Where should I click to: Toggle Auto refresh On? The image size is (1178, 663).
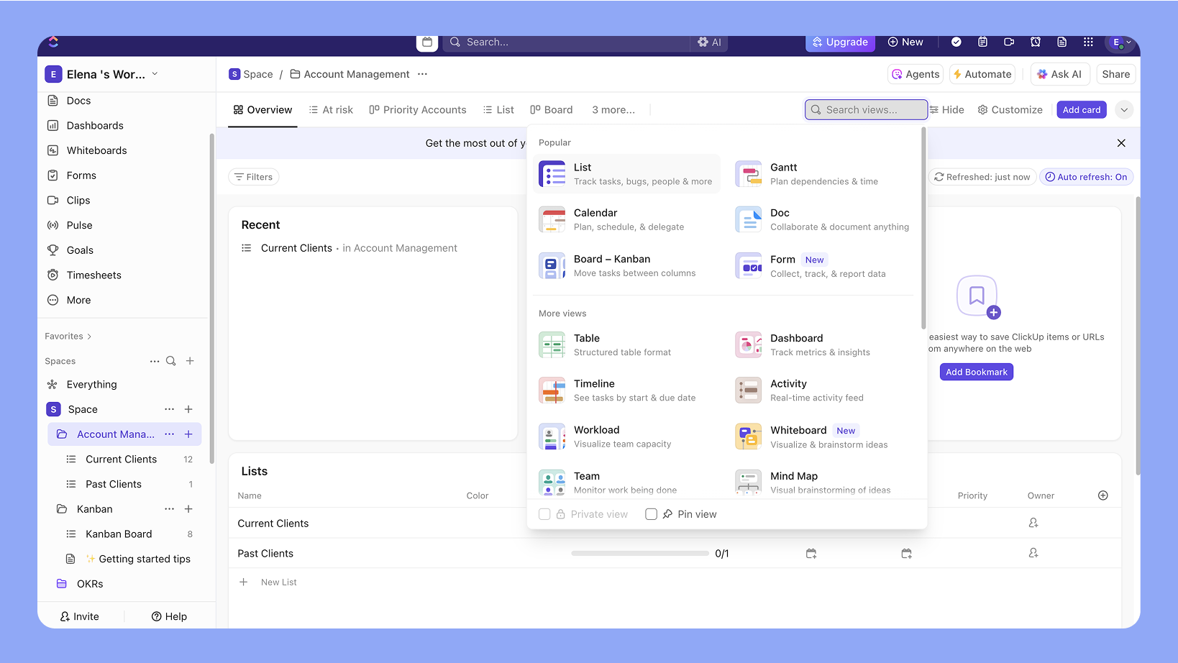(1086, 177)
